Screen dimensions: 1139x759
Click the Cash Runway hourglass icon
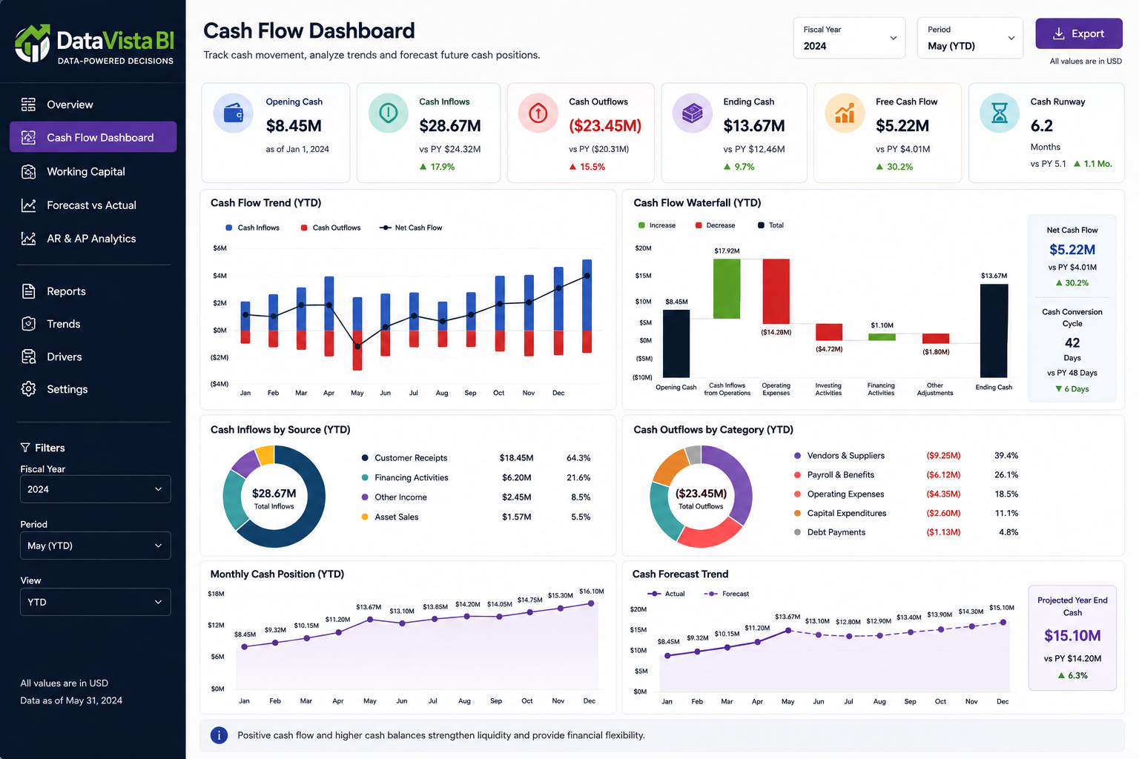1000,113
